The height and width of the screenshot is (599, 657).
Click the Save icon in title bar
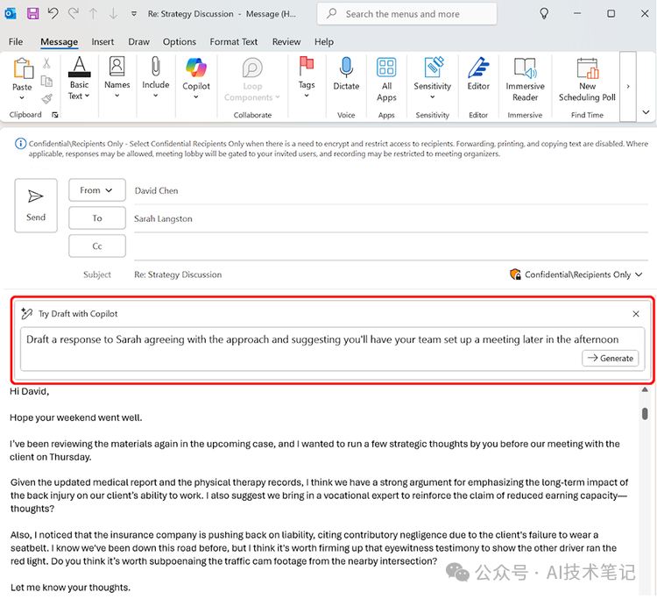pyautogui.click(x=32, y=13)
